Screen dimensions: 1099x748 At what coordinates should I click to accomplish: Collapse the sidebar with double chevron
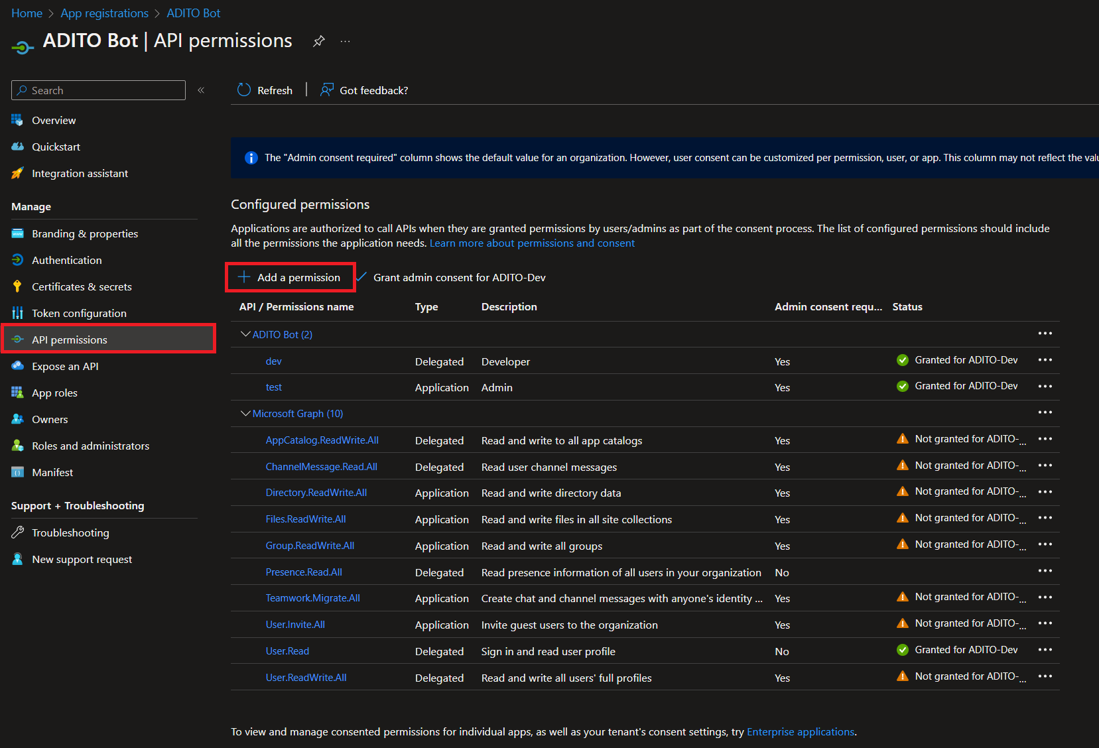201,90
